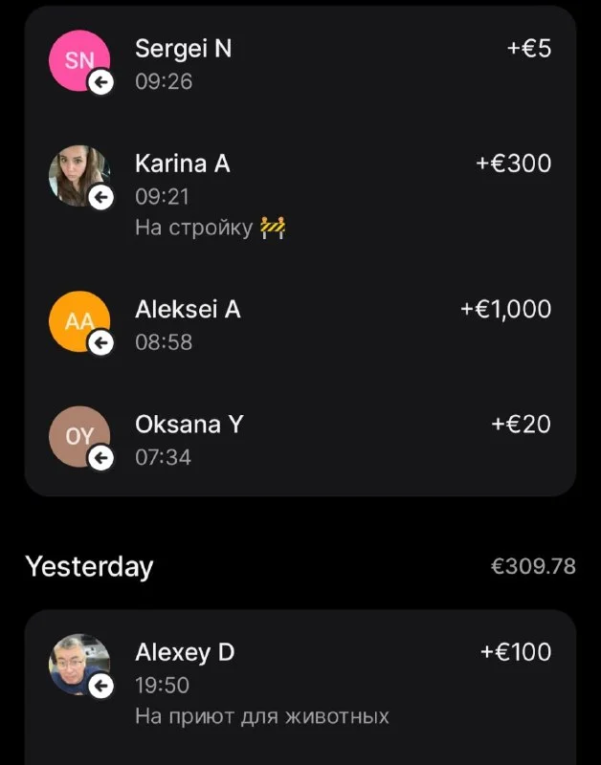
Task: Tap the Yesterday section header
Action: pyautogui.click(x=89, y=566)
